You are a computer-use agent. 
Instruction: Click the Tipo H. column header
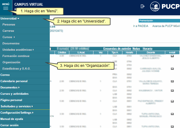115,52
